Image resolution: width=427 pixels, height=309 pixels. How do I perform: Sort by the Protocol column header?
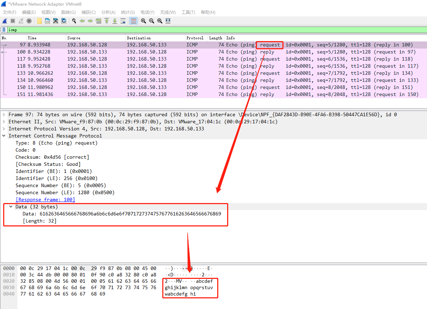[x=195, y=38]
